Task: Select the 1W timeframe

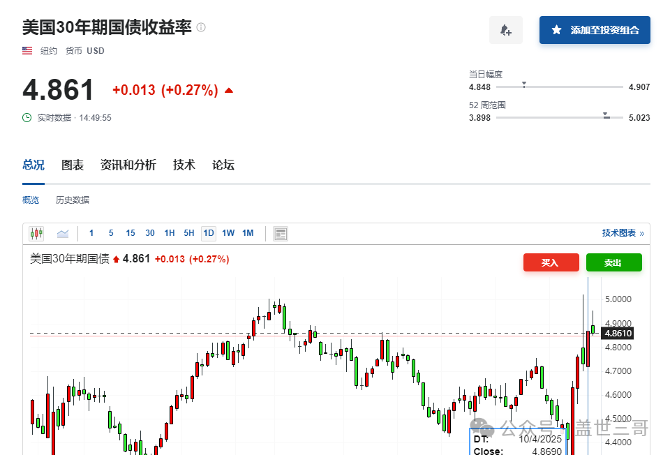Action: [228, 233]
